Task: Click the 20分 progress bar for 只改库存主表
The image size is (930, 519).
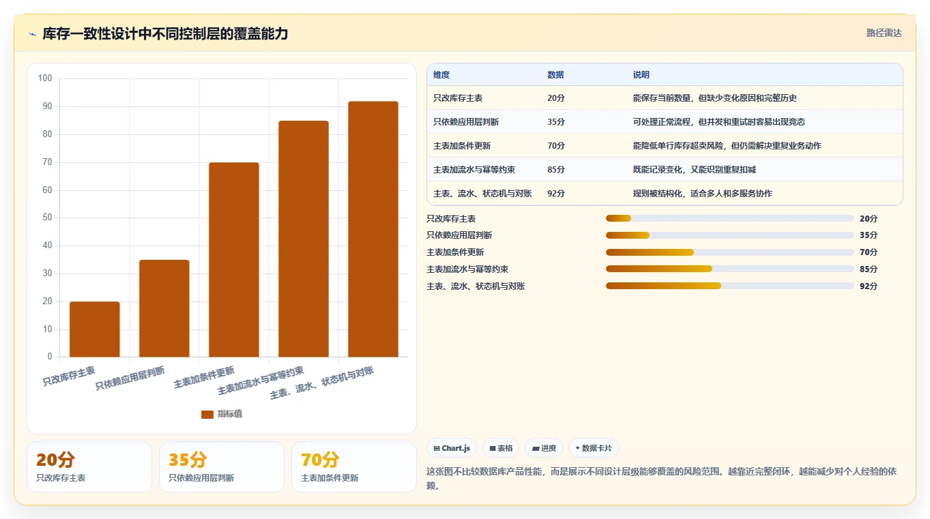Action: 730,218
